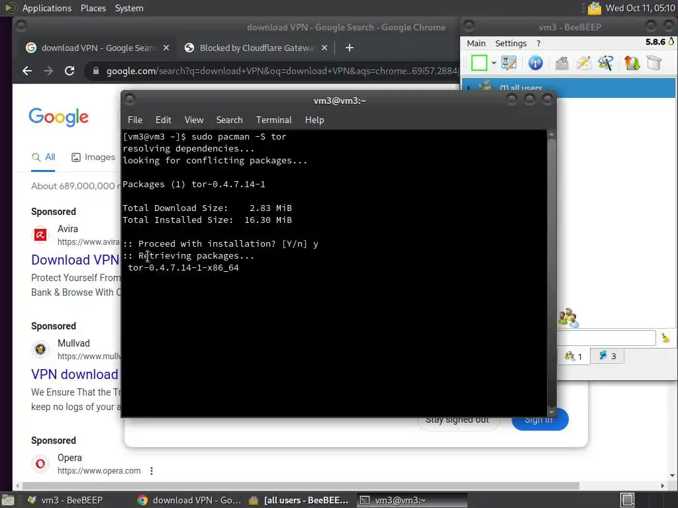Reload the page in Chrome
This screenshot has width=678, height=508.
click(x=69, y=71)
